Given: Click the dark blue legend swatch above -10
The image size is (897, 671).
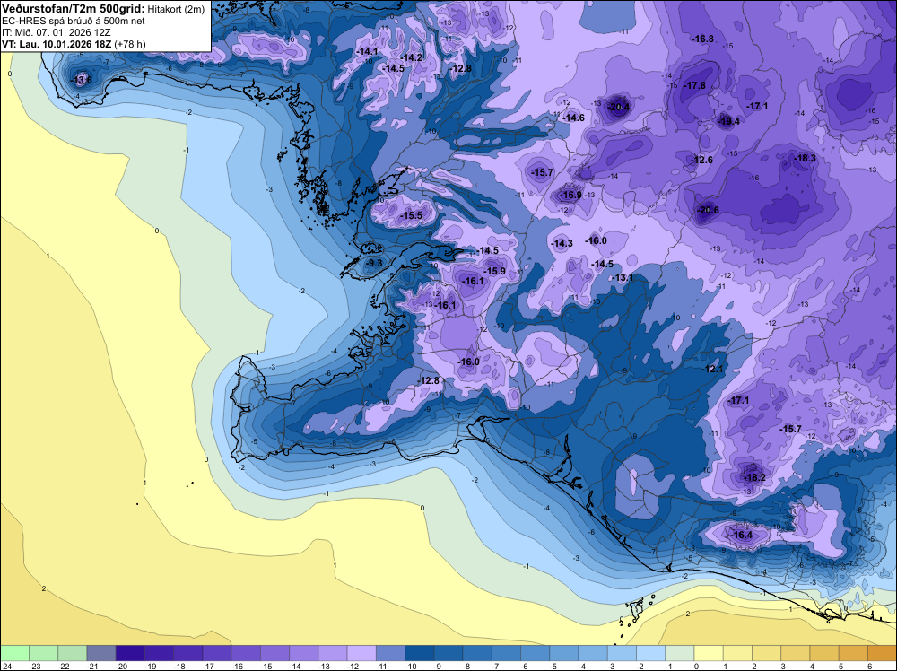Looking at the screenshot, I should click(419, 653).
